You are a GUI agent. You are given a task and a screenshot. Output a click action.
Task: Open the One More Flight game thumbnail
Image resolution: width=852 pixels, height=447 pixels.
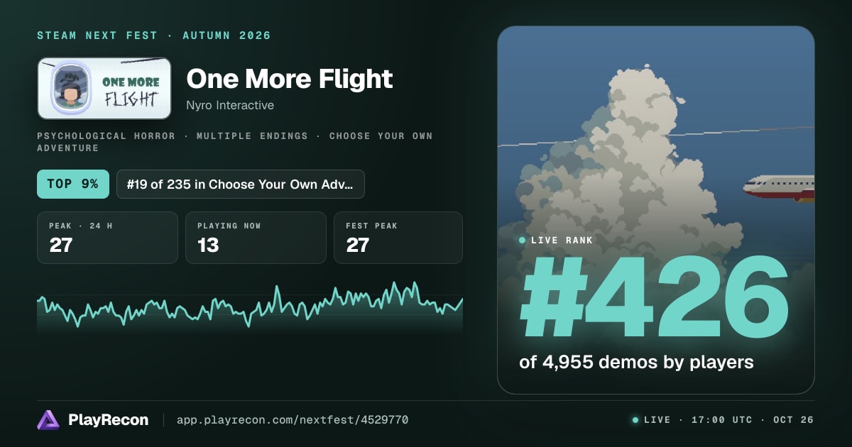point(104,88)
